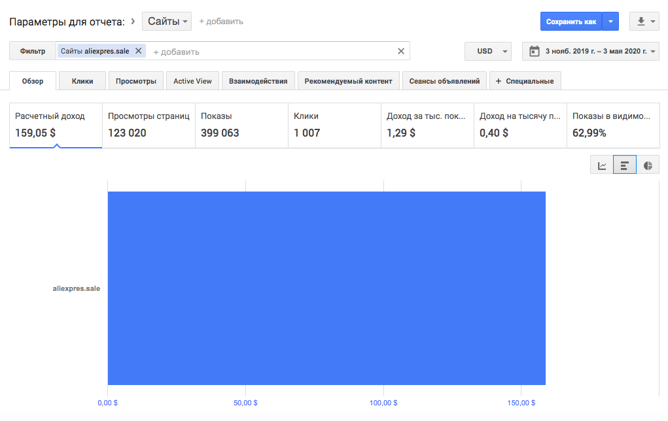Open the Рекомендуемый контент tab
The width and height of the screenshot is (668, 421).
point(349,81)
